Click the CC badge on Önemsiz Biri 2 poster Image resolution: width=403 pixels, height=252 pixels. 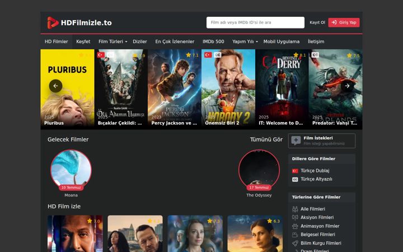pyautogui.click(x=217, y=55)
